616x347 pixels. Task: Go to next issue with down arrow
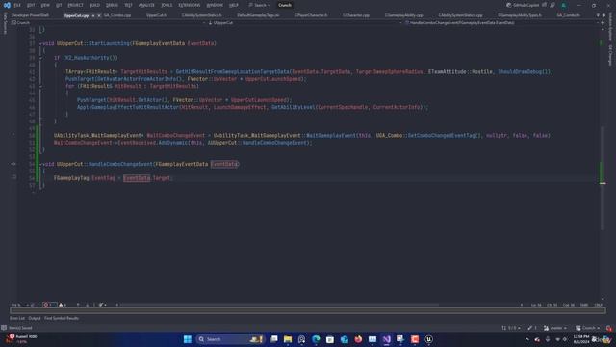tap(88, 305)
